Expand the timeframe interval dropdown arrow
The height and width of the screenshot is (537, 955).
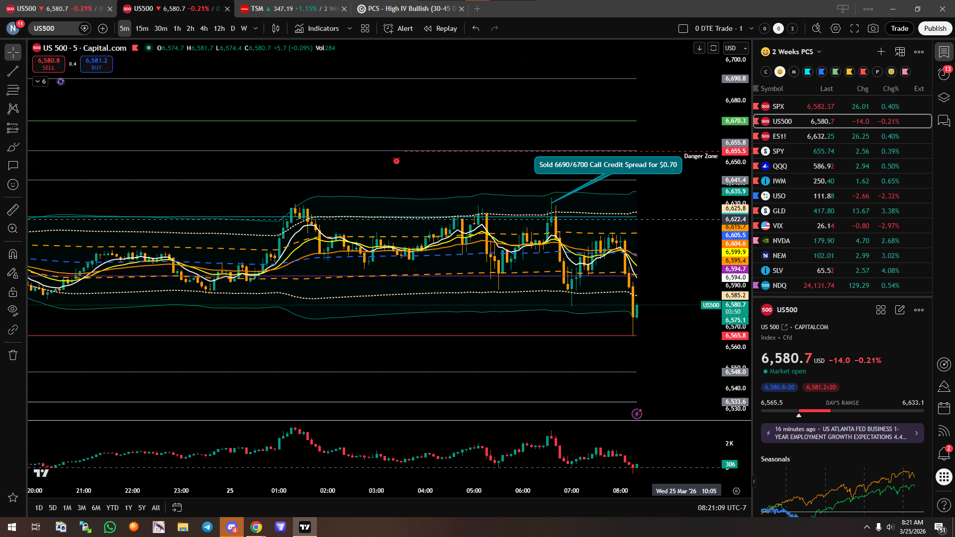pyautogui.click(x=256, y=28)
